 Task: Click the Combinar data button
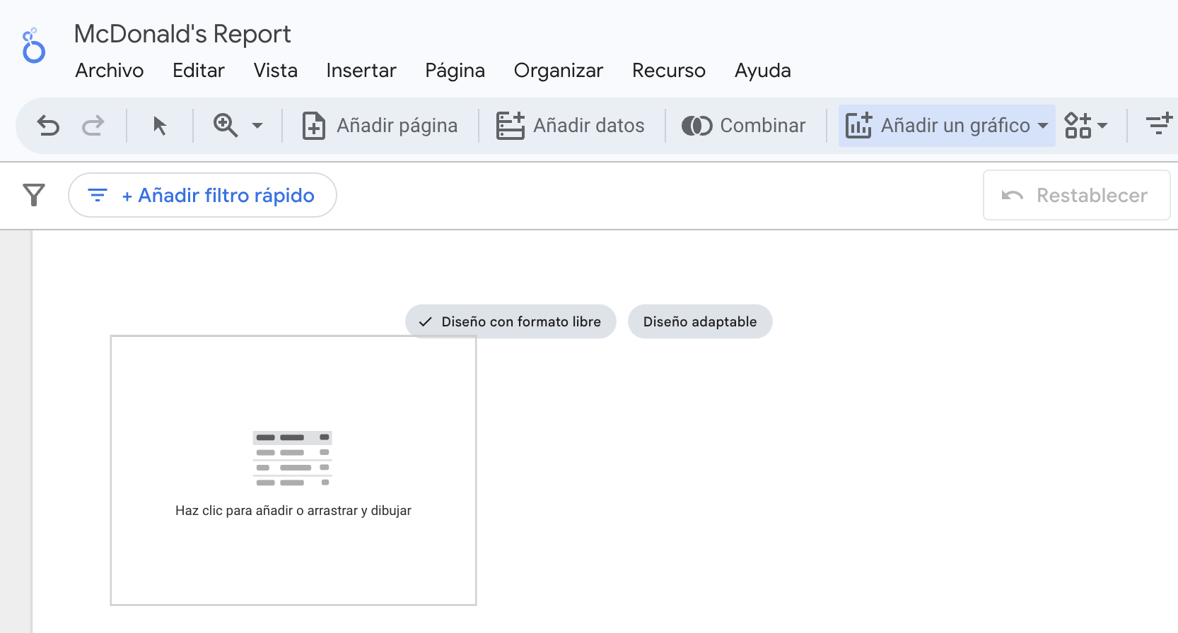pos(744,126)
